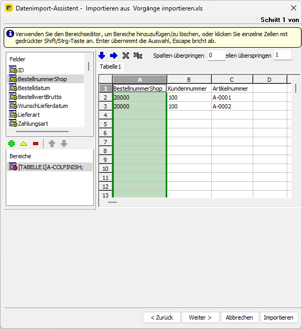Switch to the Tabelle1 sheet tab
The image size is (302, 329).
click(x=111, y=67)
